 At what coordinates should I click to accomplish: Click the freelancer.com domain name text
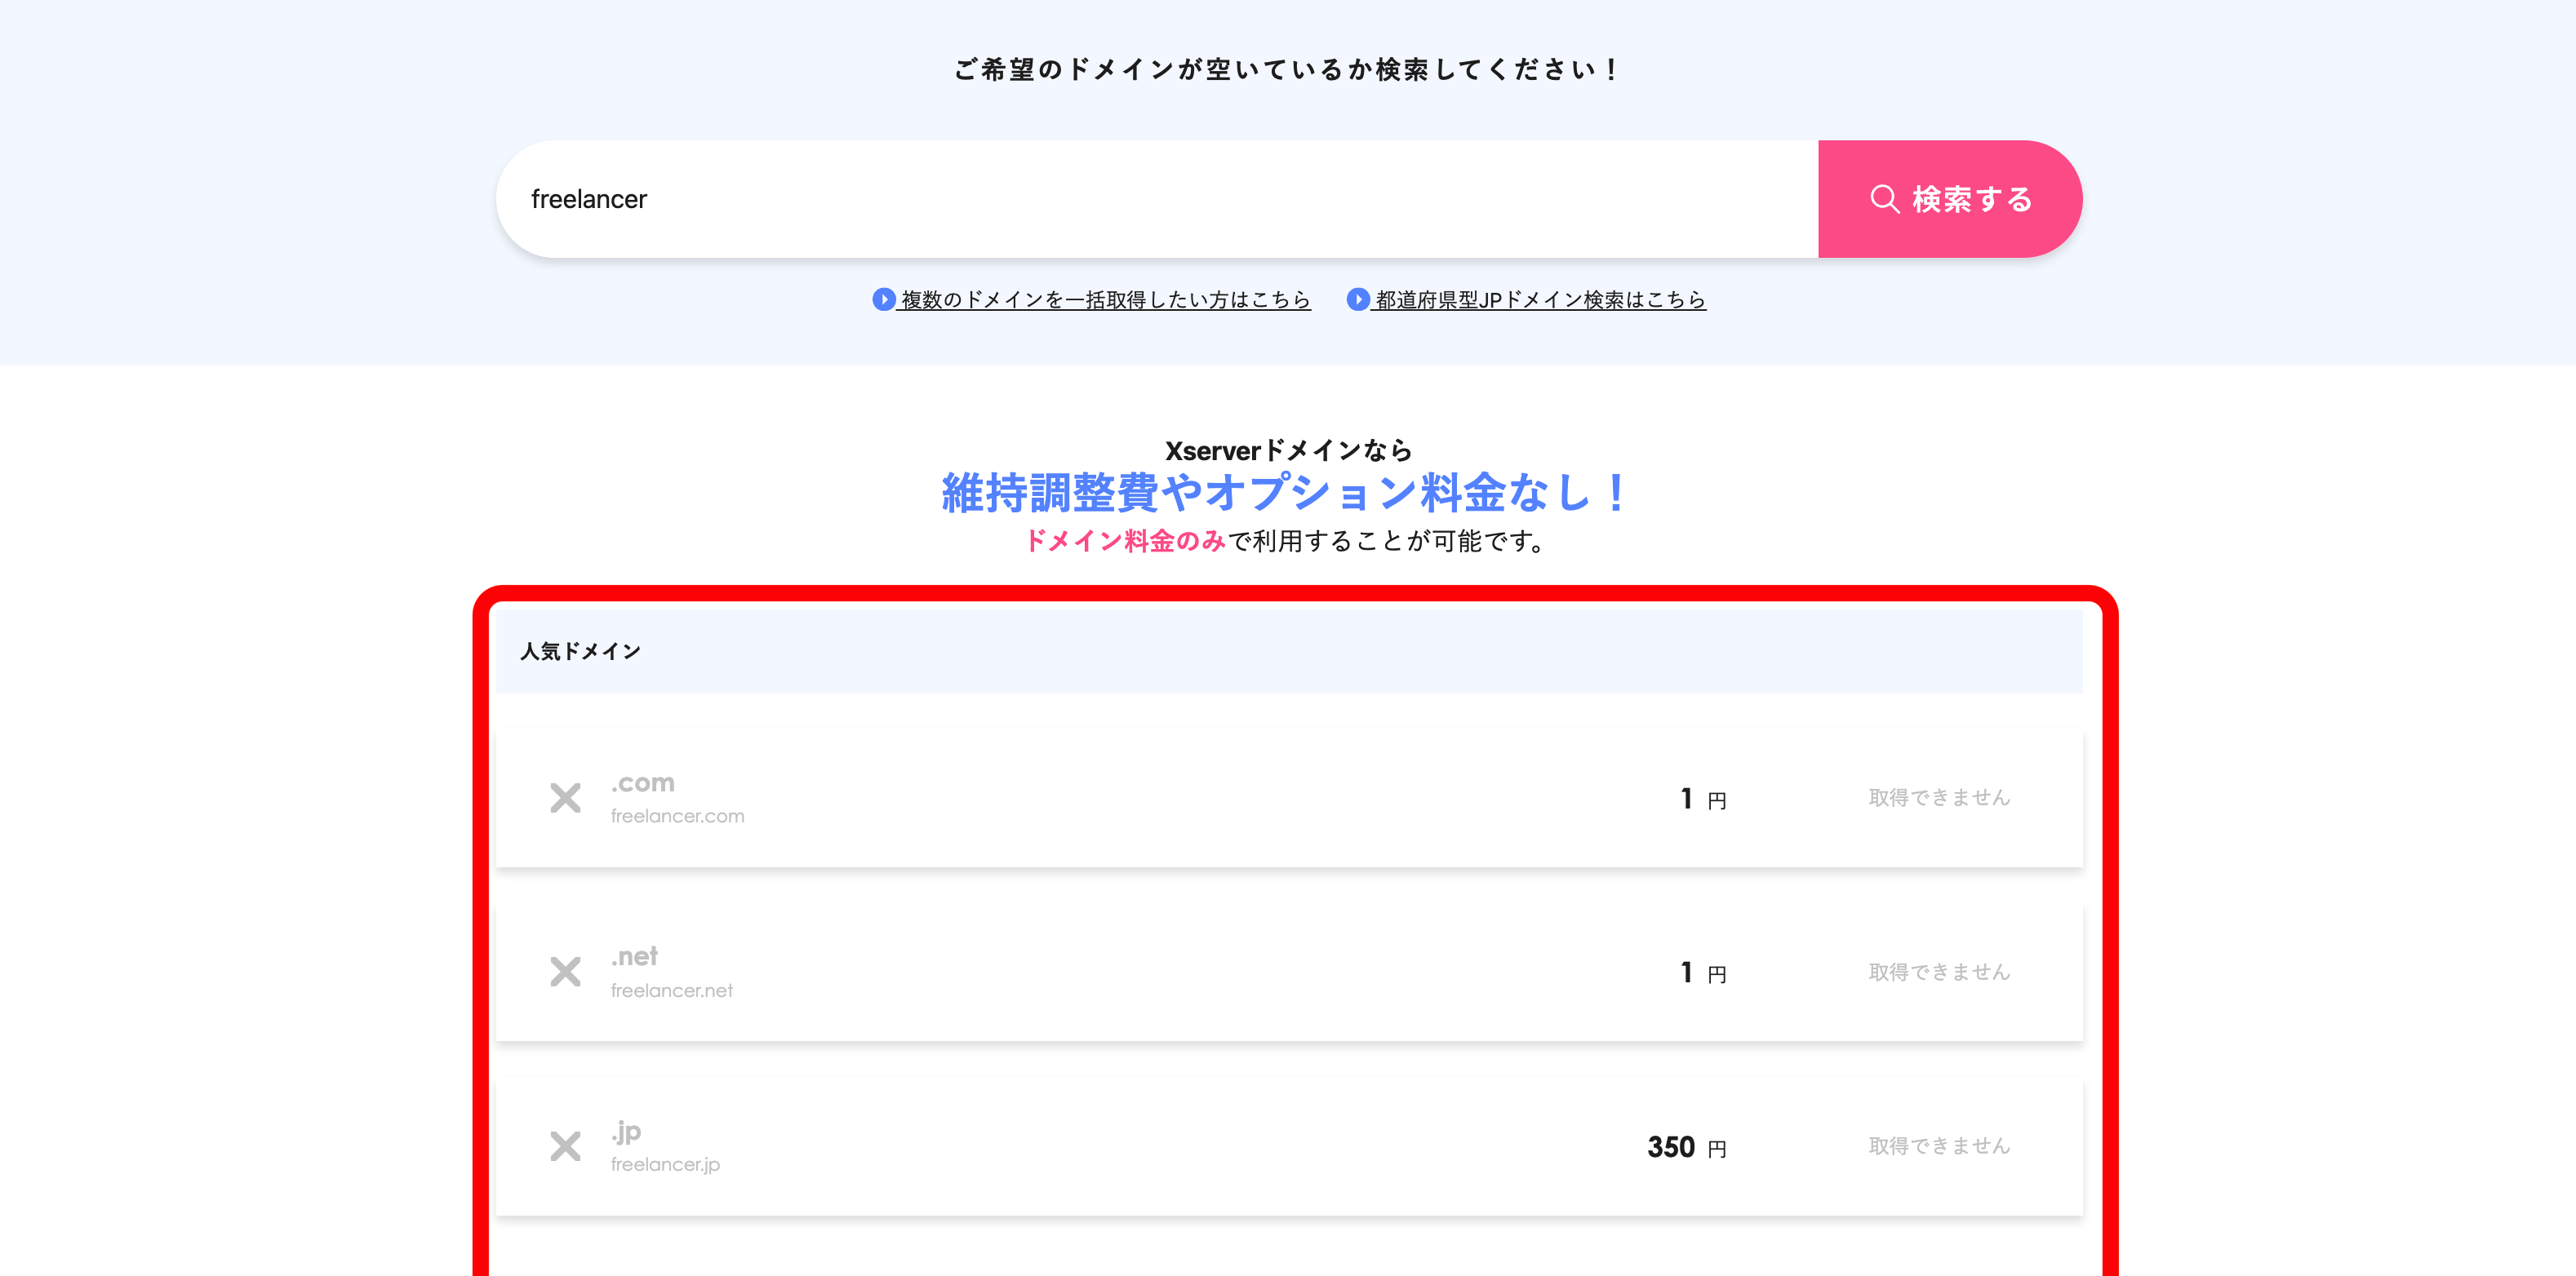677,817
